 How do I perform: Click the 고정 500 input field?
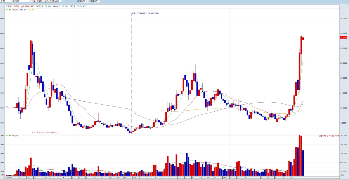(x=97, y=1)
